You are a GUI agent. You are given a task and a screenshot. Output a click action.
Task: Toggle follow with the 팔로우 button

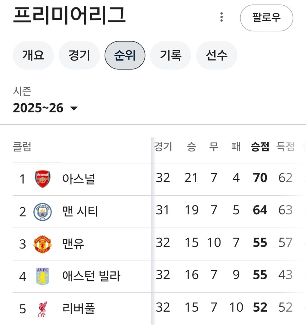pos(267,18)
